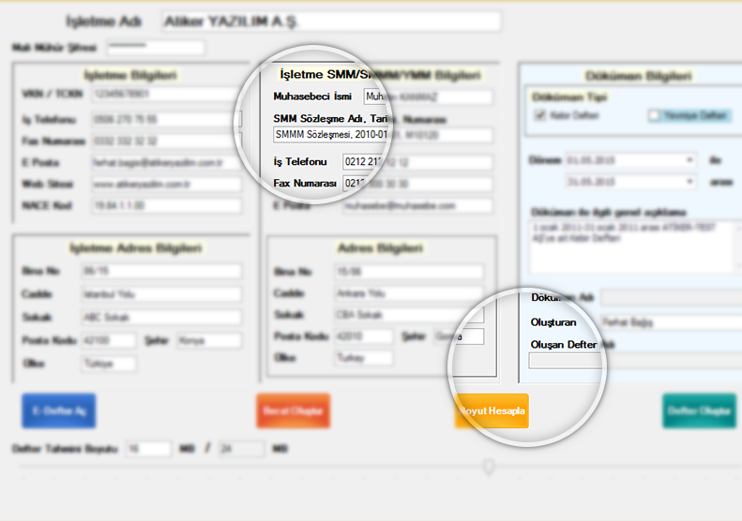742x521 pixels.
Task: Click the size slider thumb
Action: pyautogui.click(x=489, y=467)
